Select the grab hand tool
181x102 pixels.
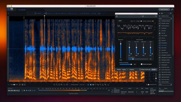[x=67, y=85]
